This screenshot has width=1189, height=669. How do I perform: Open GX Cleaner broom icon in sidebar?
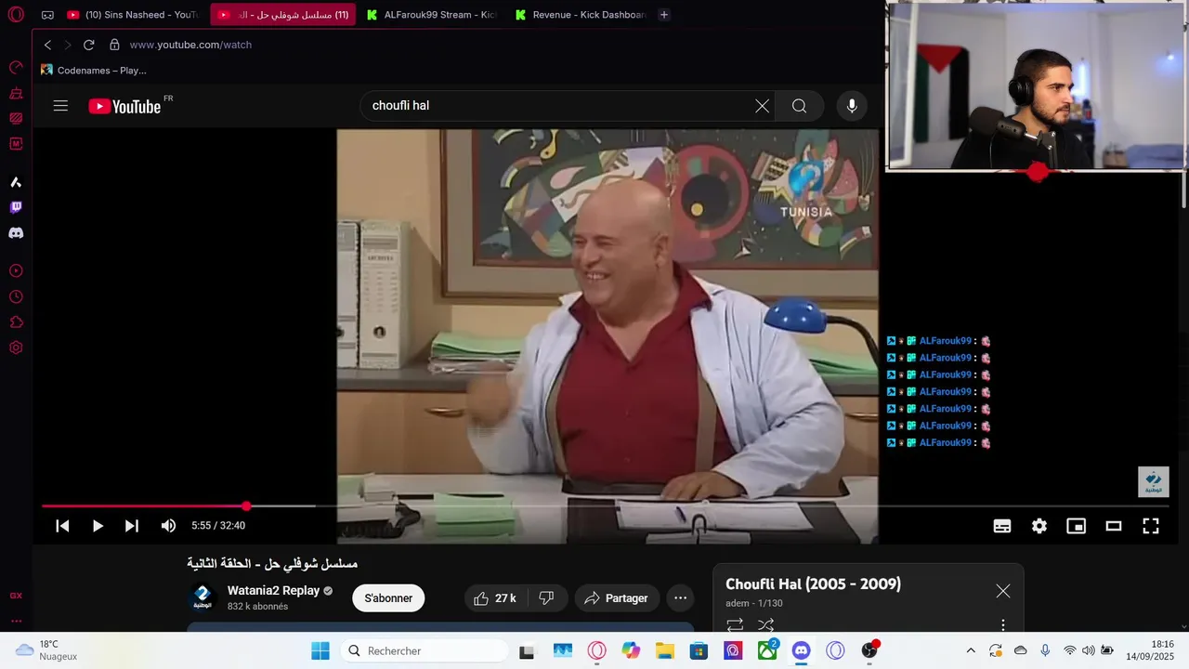(x=16, y=93)
